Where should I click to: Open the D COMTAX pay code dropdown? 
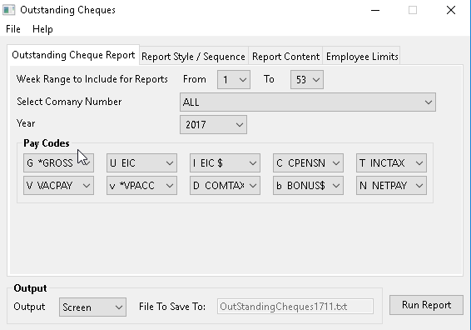[x=225, y=186]
